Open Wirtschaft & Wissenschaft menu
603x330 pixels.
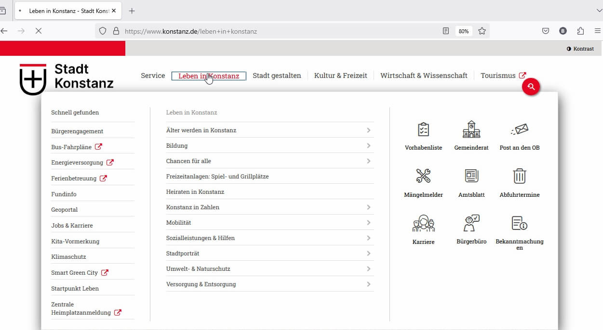point(424,76)
